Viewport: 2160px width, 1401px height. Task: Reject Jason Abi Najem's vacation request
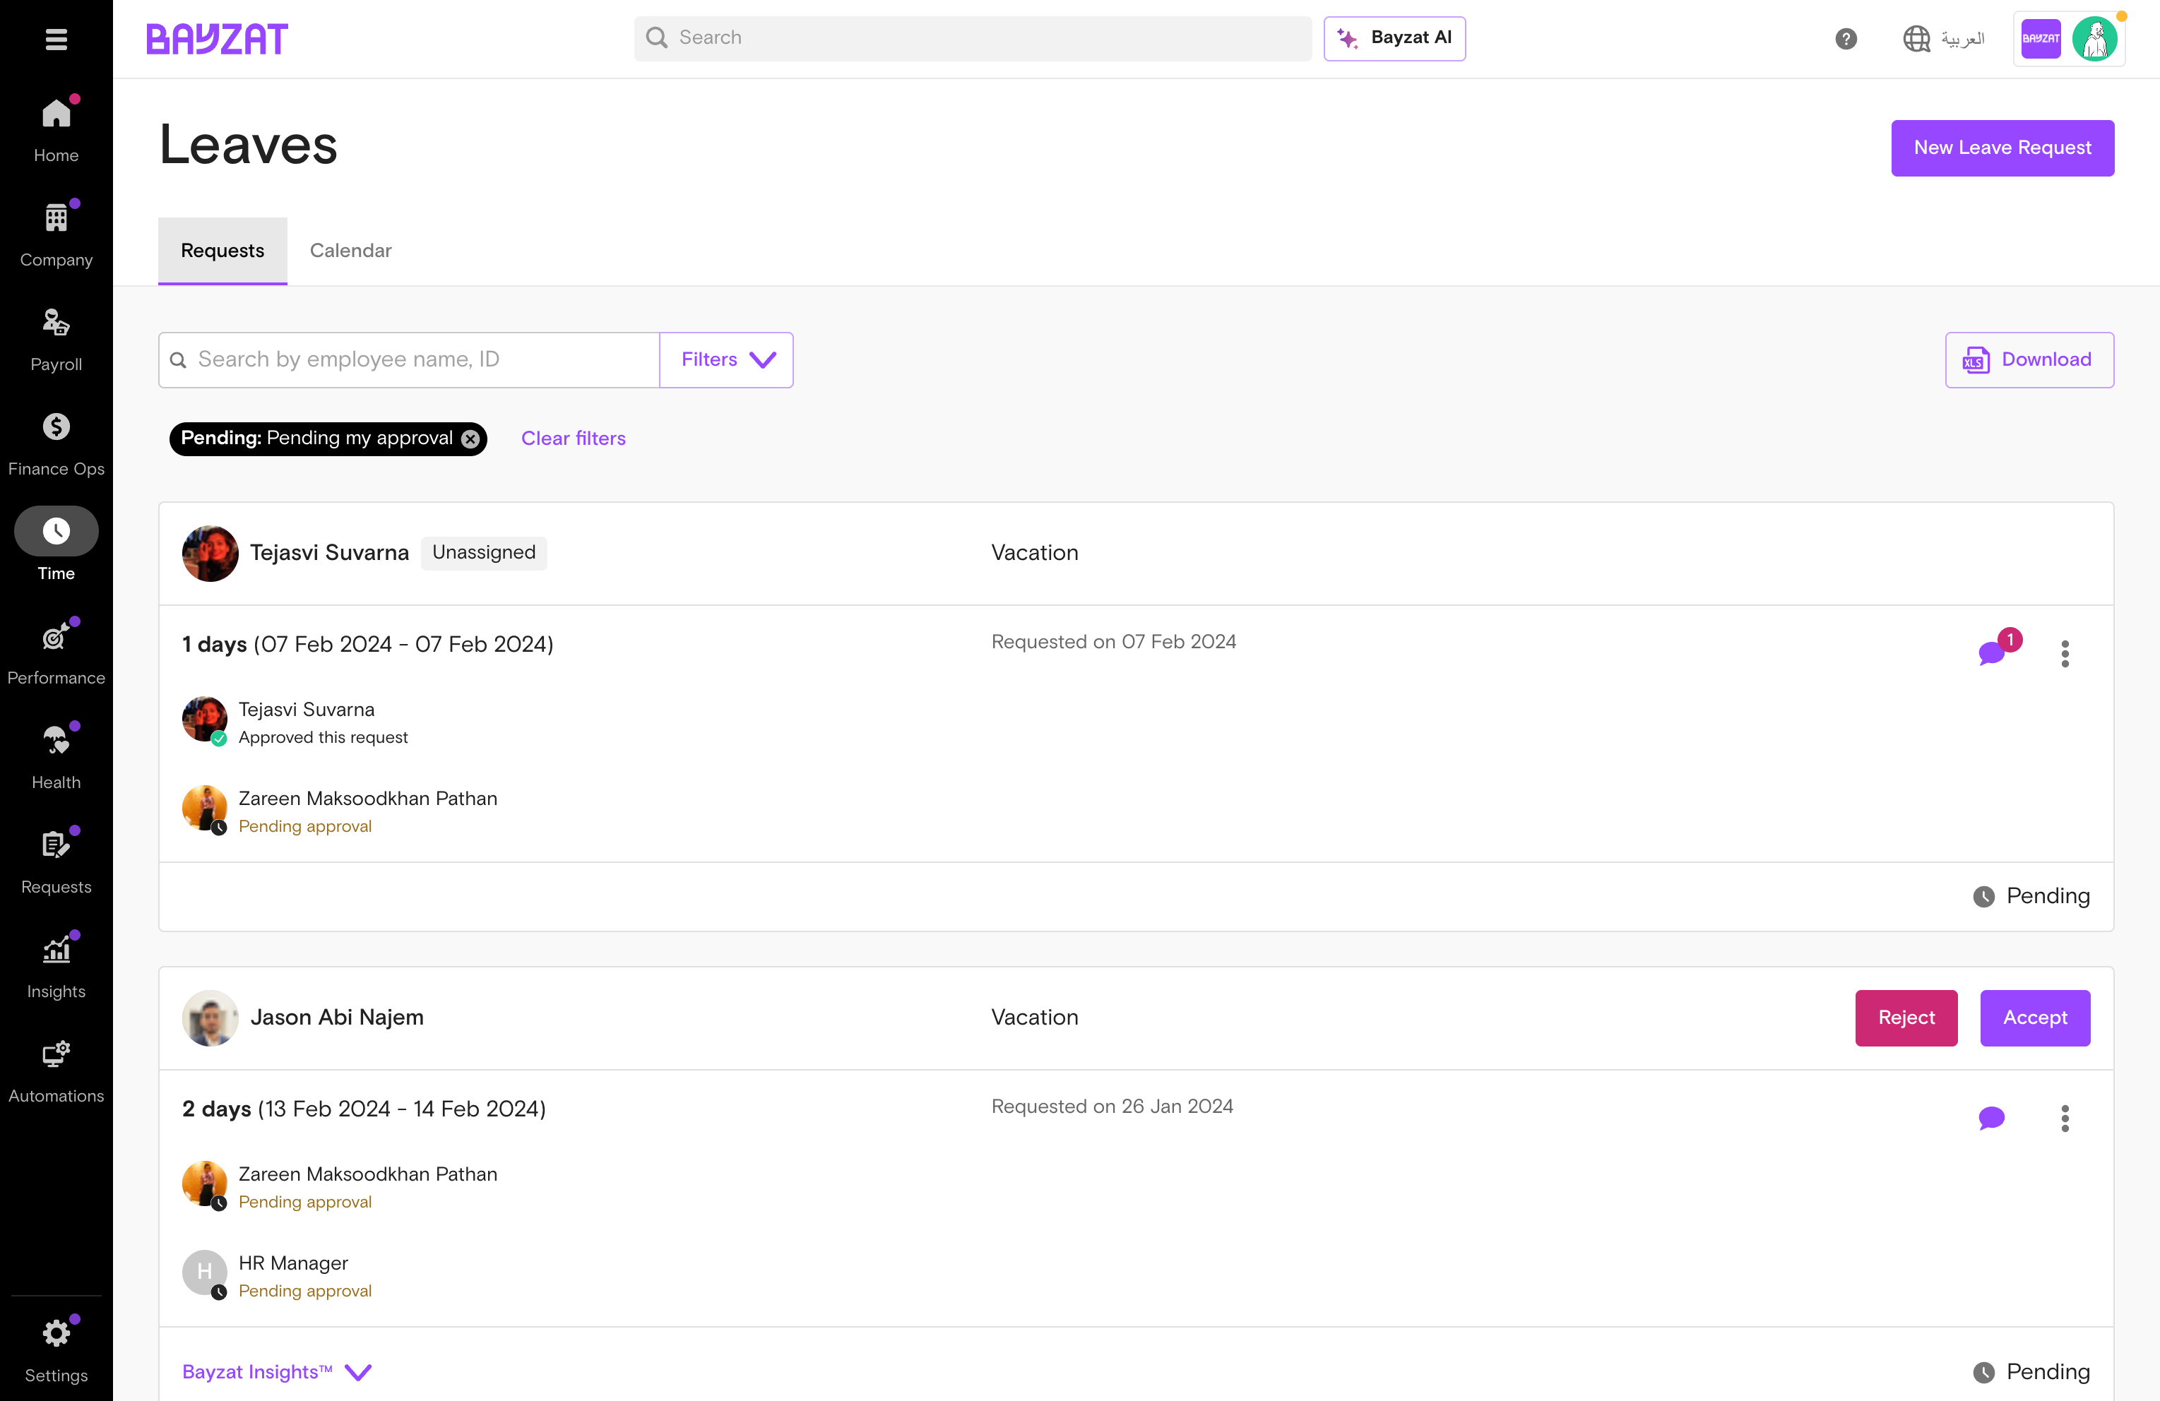pyautogui.click(x=1906, y=1018)
